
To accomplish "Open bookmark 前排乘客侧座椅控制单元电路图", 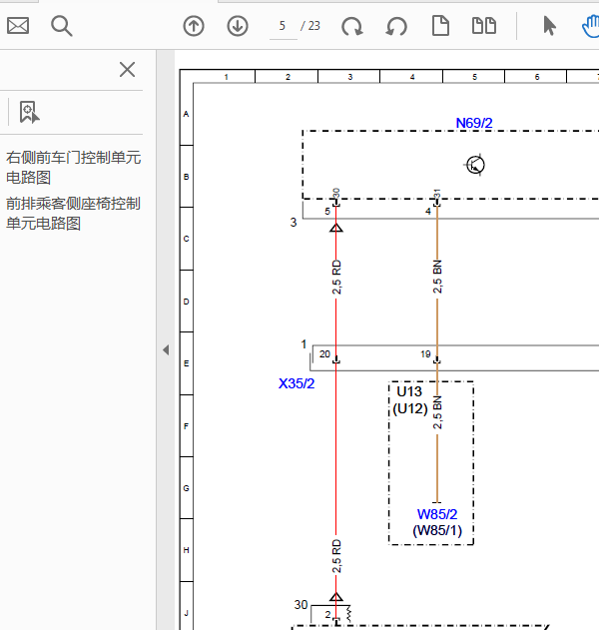I will tap(73, 213).
